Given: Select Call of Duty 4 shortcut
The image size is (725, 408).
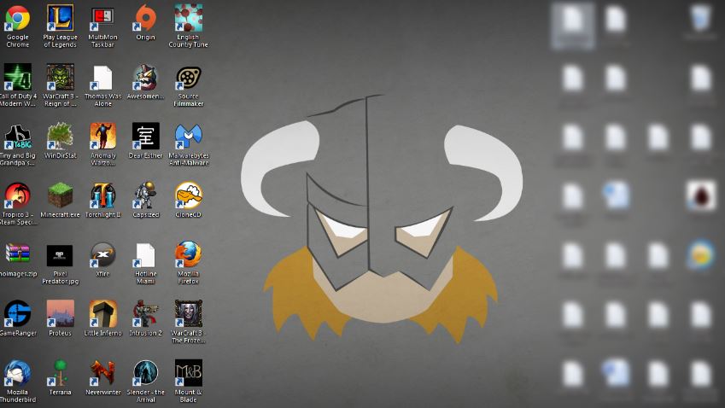Looking at the screenshot, I should pyautogui.click(x=18, y=77).
